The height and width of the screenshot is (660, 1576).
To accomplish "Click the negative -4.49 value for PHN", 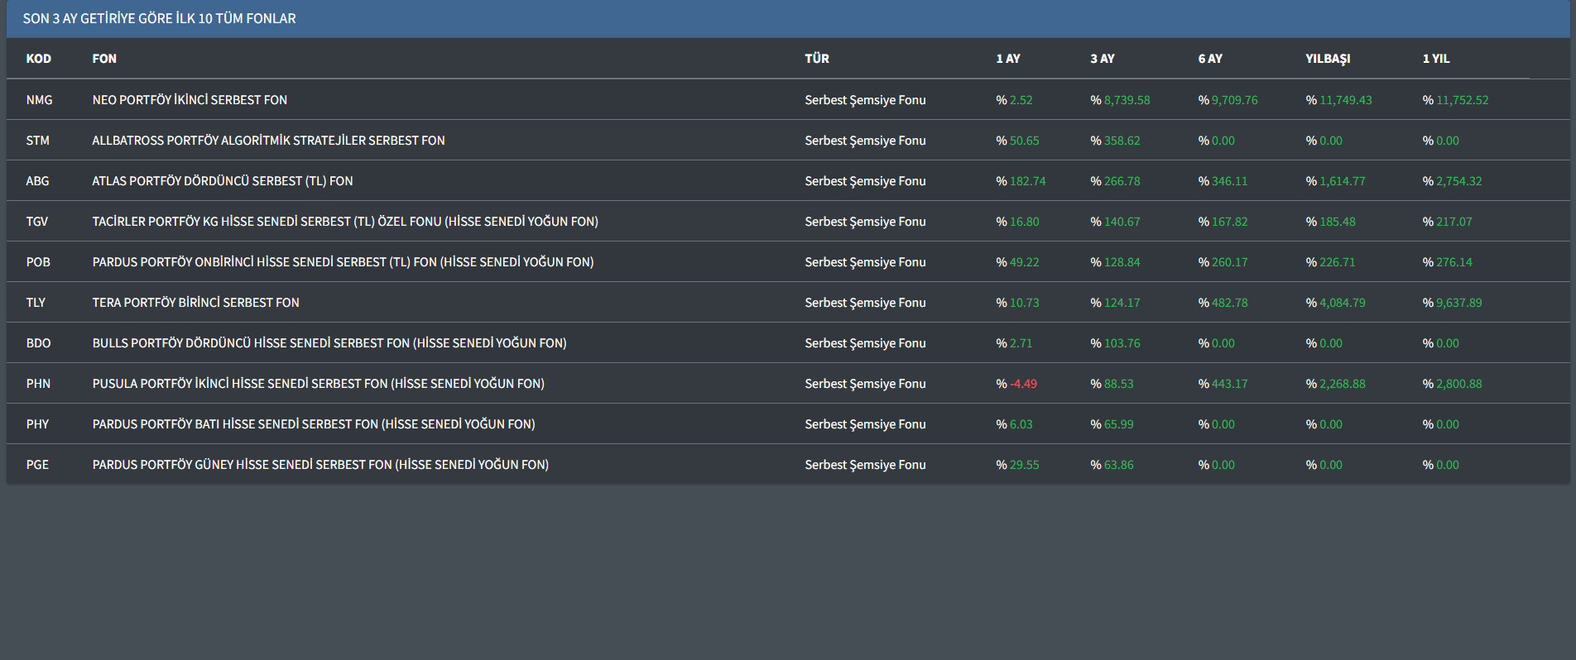I will pyautogui.click(x=1022, y=384).
